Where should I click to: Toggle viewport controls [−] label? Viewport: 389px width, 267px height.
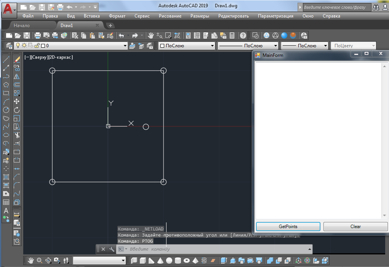(27, 57)
